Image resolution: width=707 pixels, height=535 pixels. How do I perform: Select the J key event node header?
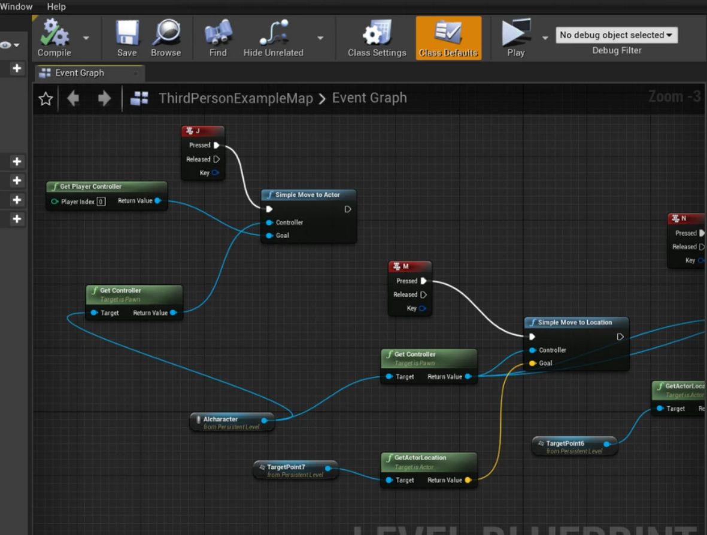(203, 131)
